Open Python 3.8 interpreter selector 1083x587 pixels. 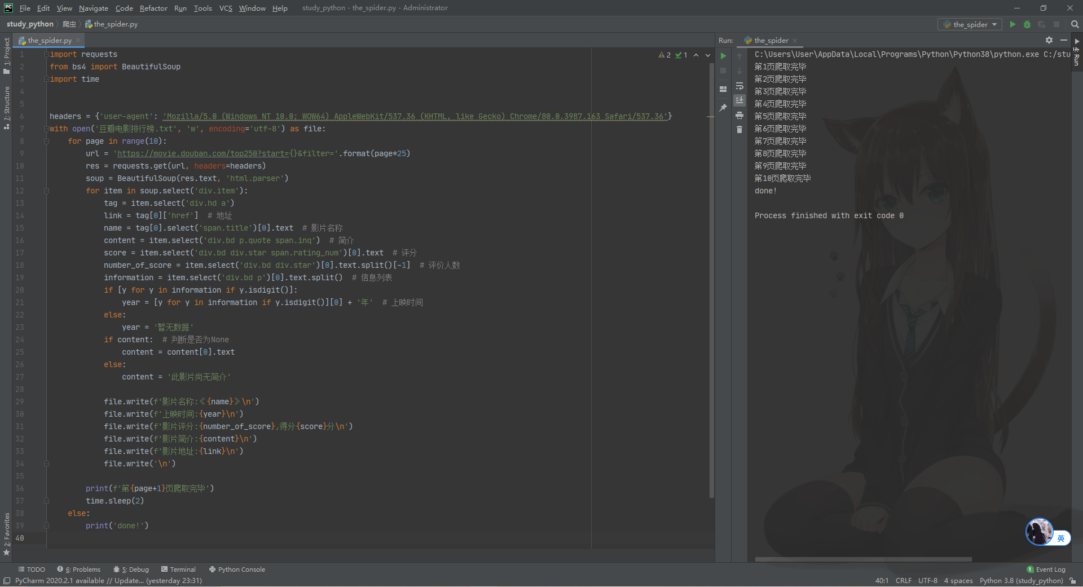click(1021, 581)
